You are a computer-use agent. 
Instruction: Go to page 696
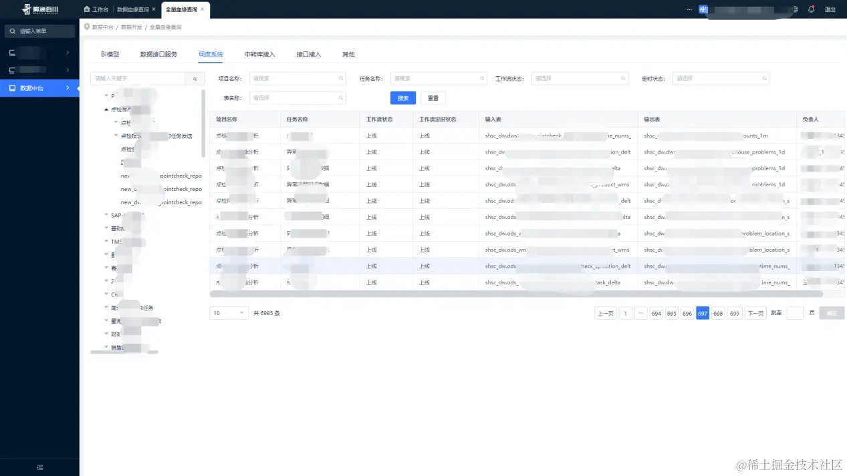[x=687, y=314]
